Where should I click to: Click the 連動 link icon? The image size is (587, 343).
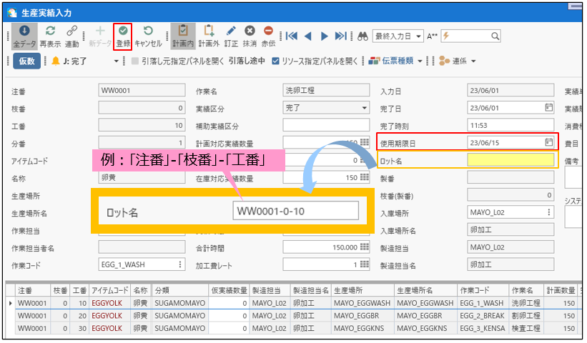[72, 36]
